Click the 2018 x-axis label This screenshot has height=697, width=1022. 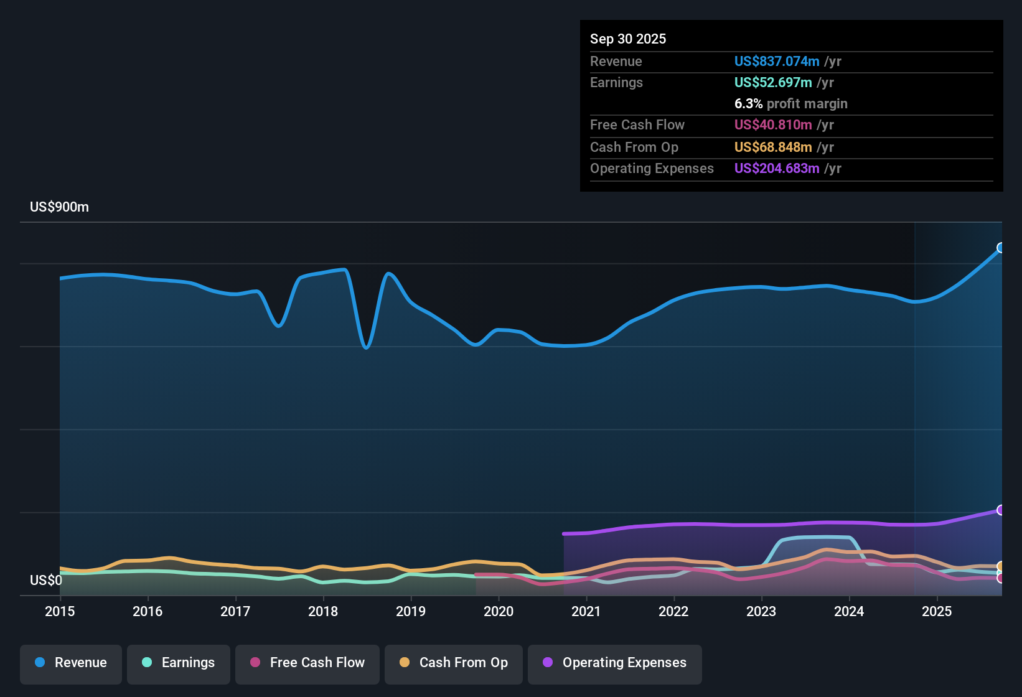tap(323, 611)
